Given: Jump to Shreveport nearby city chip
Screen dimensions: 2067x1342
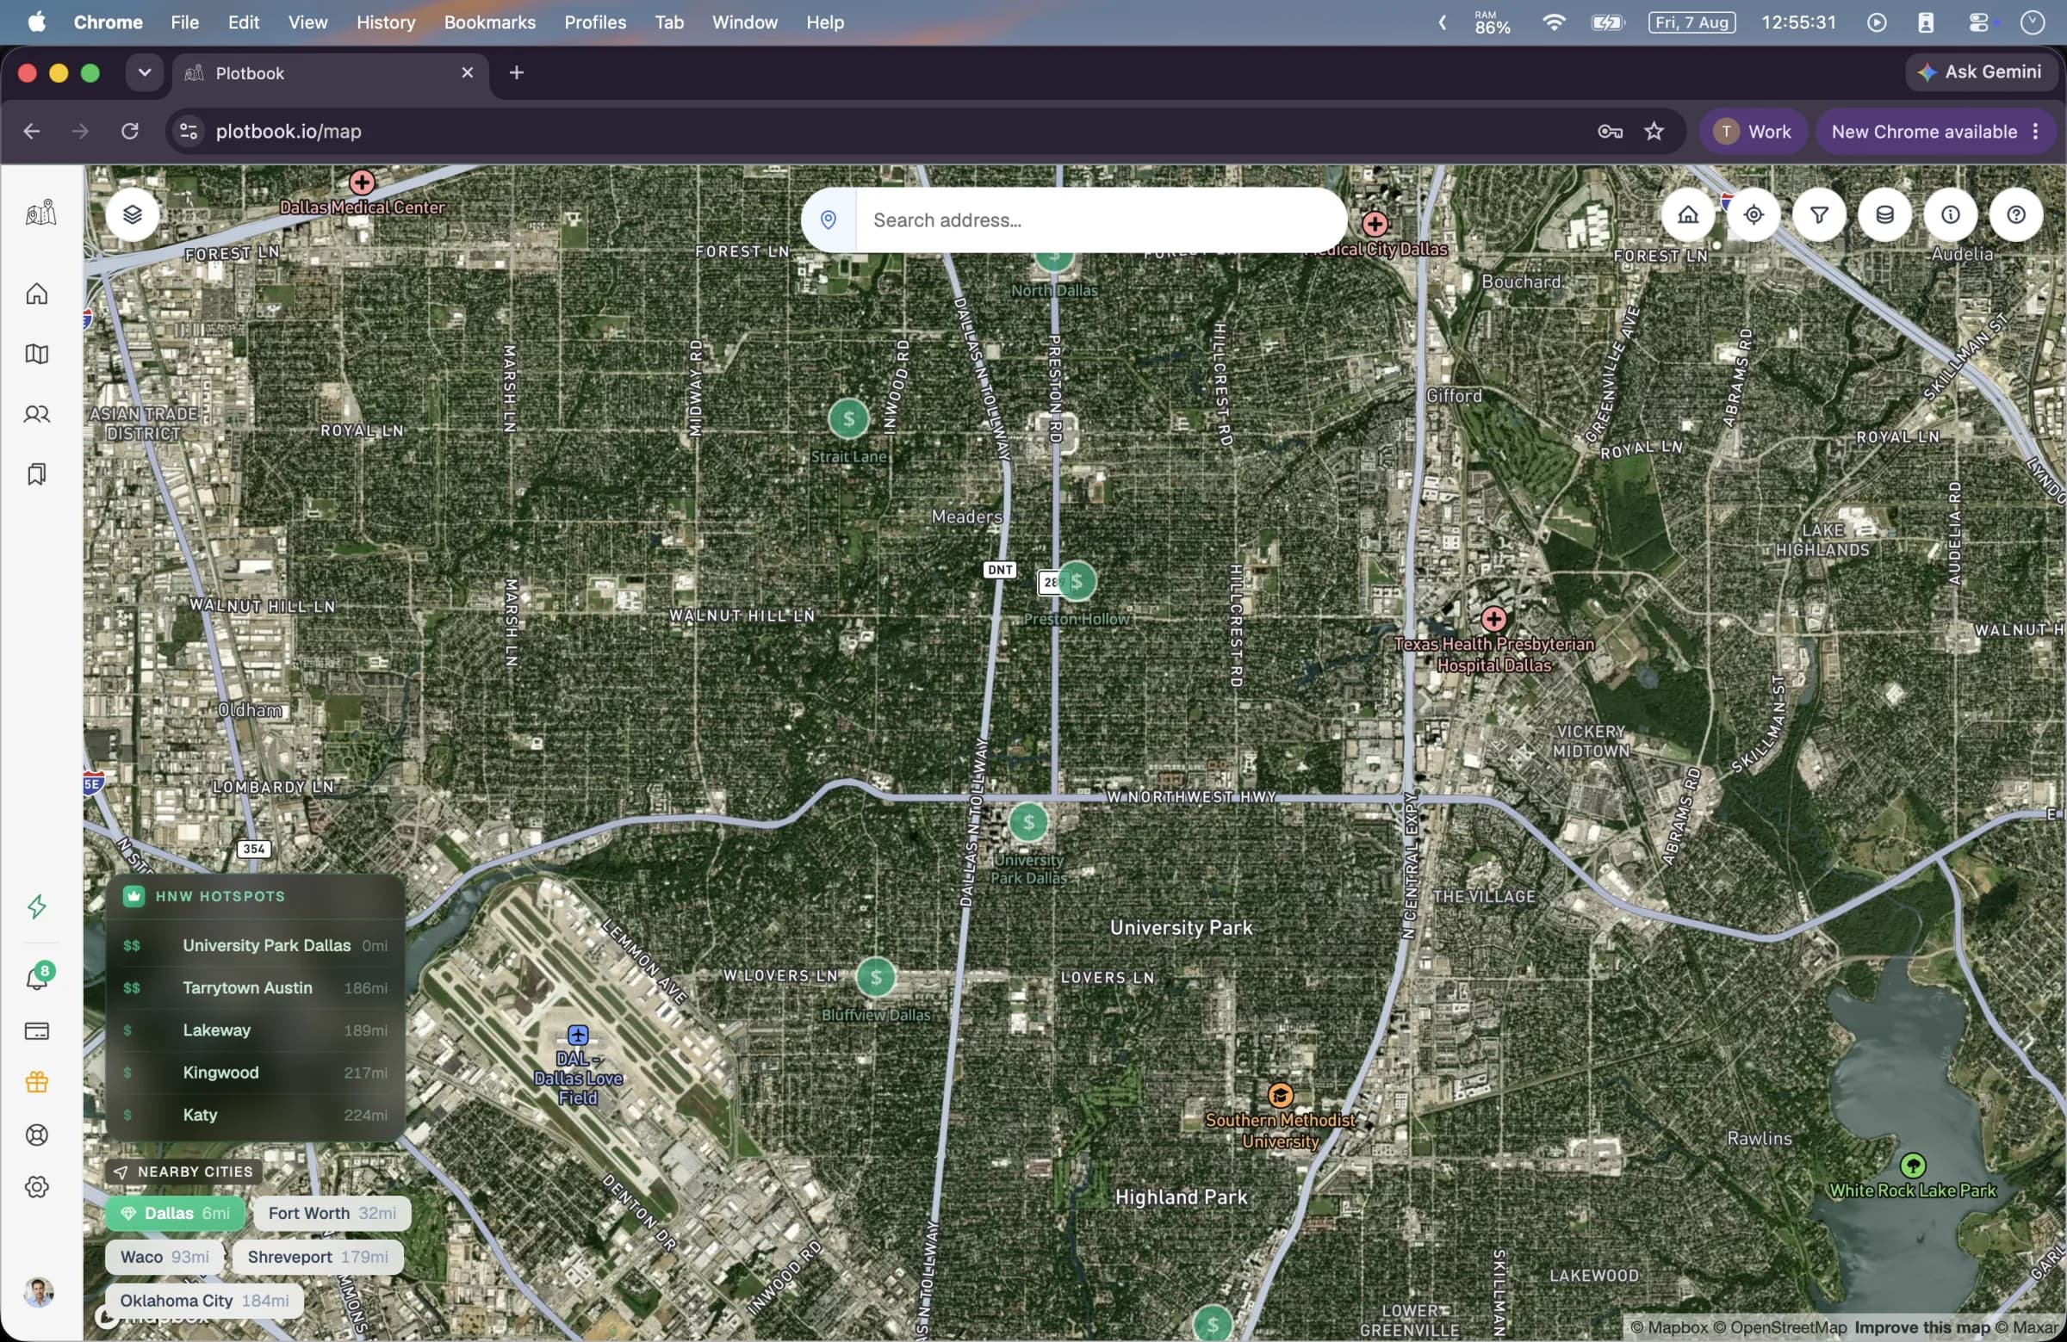Looking at the screenshot, I should click(318, 1257).
